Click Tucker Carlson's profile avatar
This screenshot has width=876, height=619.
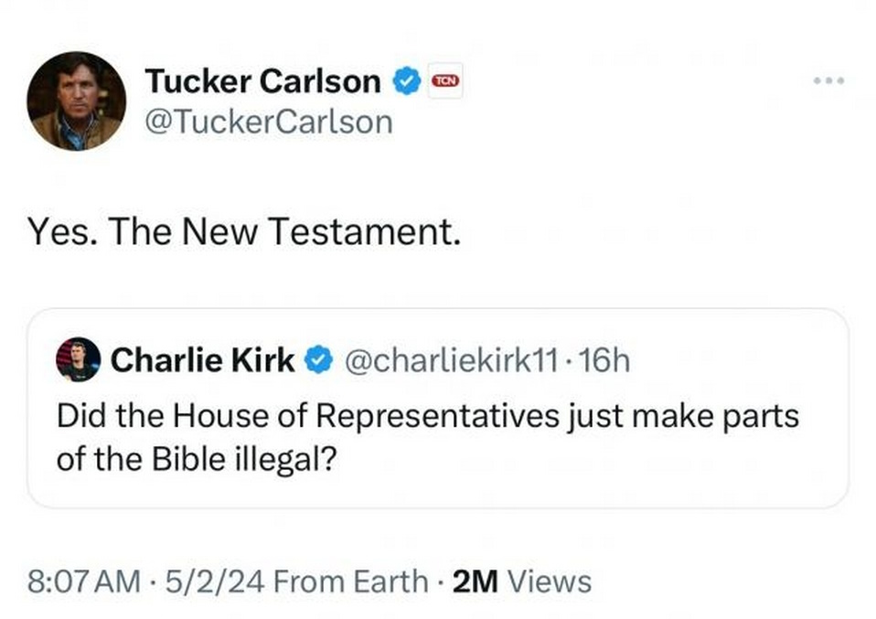tap(76, 101)
